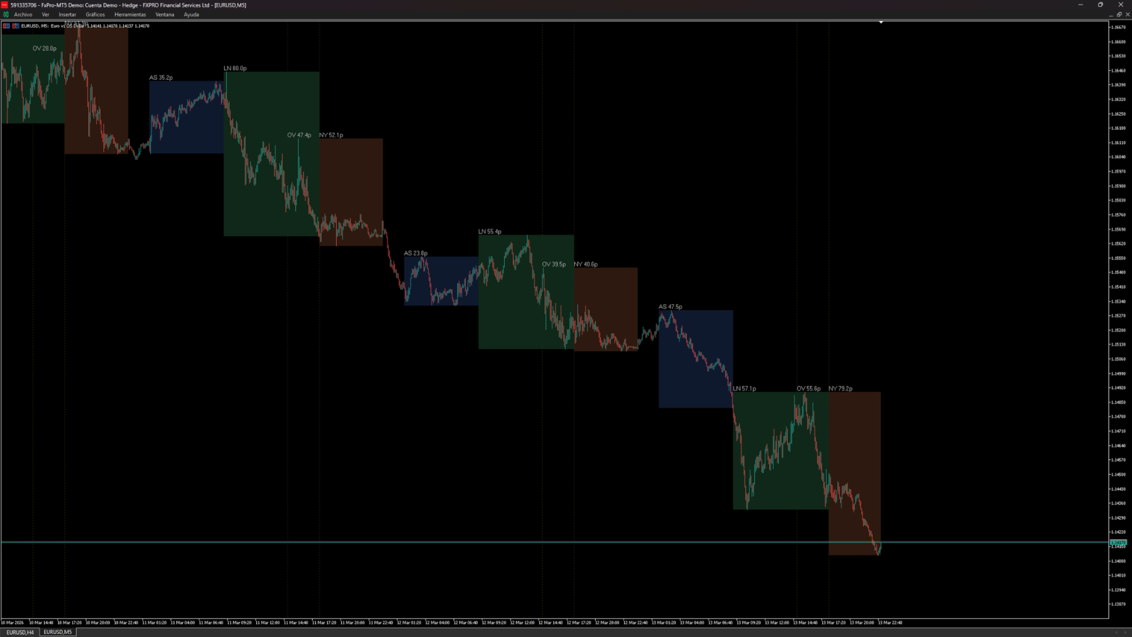Open the Gráficos menu
This screenshot has height=637, width=1132.
click(x=95, y=15)
